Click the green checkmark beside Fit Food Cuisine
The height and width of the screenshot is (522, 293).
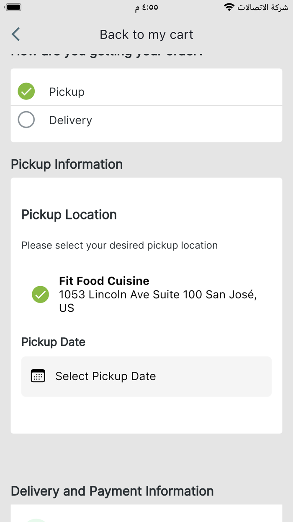pyautogui.click(x=41, y=295)
